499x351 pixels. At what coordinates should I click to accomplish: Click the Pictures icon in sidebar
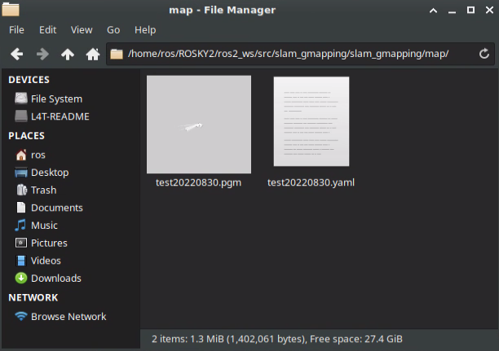21,243
